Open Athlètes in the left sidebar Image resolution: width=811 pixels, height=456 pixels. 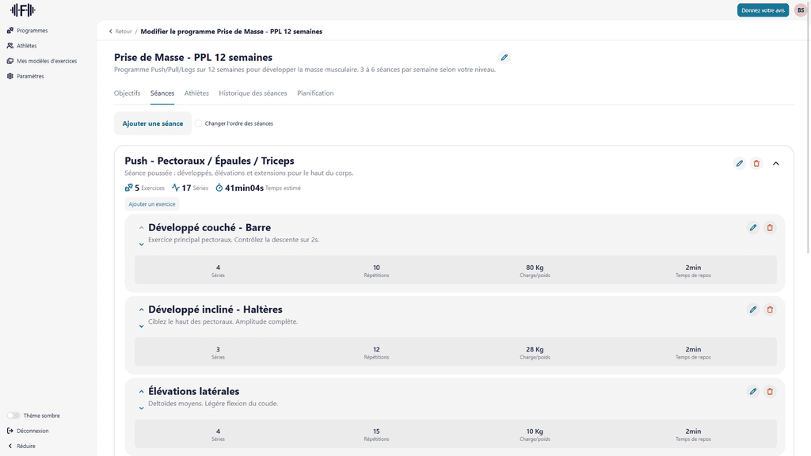click(26, 46)
